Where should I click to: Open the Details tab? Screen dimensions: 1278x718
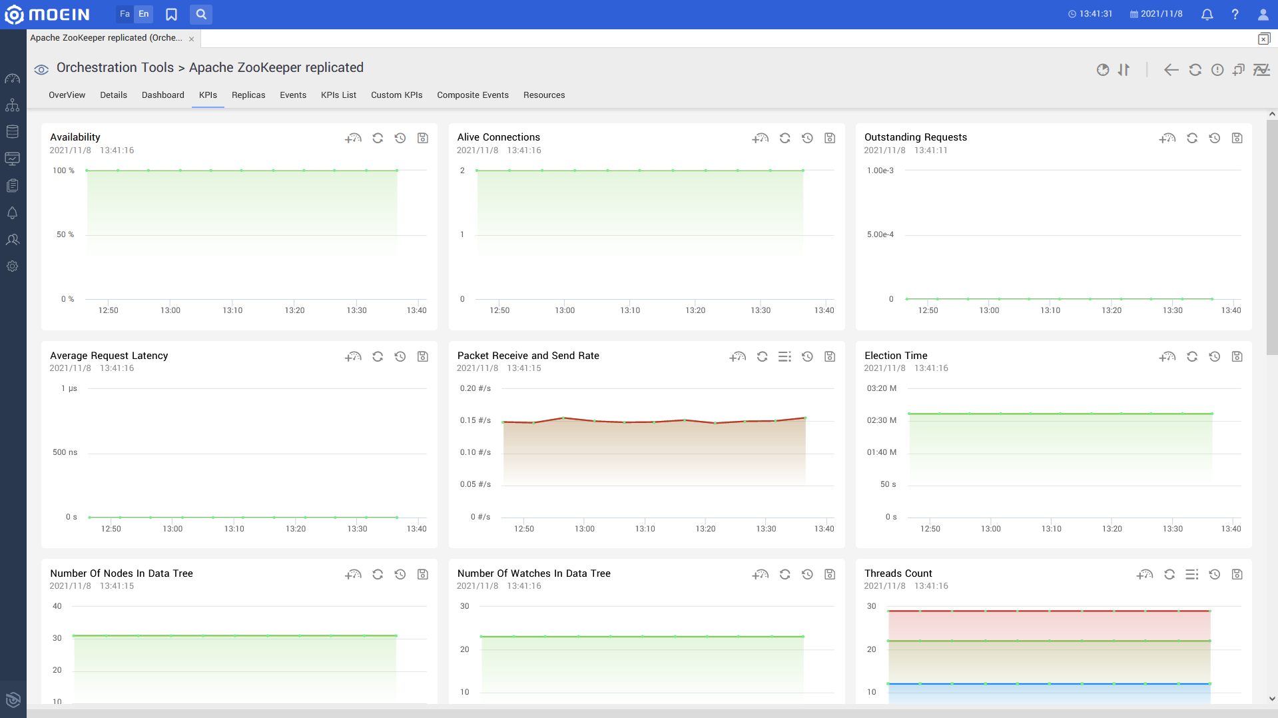[x=113, y=95]
